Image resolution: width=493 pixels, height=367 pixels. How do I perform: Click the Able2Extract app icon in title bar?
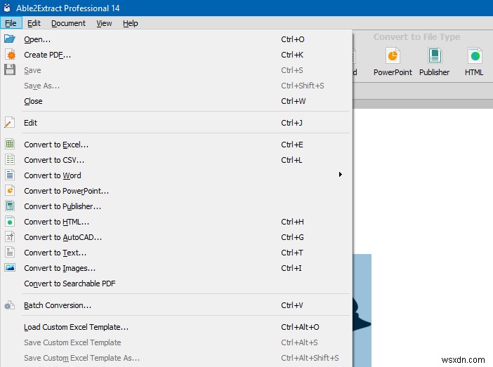coord(7,8)
